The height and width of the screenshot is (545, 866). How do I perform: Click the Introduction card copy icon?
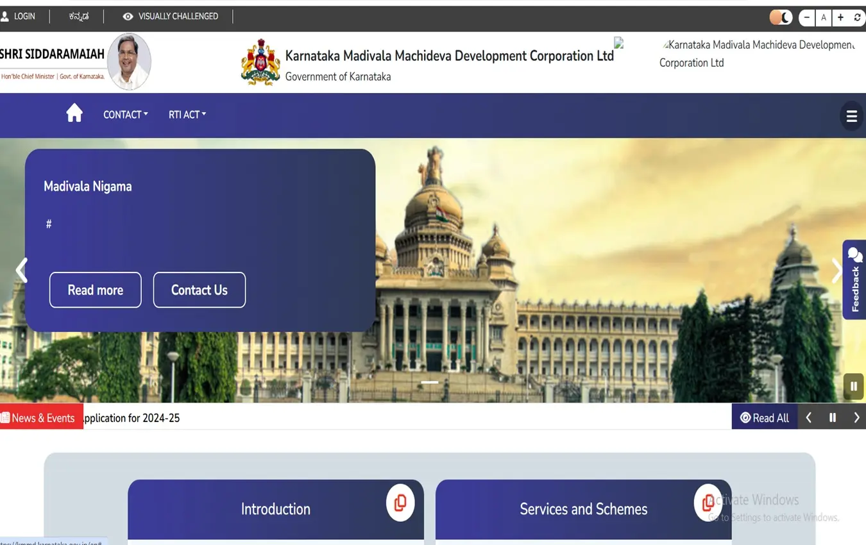(x=400, y=503)
